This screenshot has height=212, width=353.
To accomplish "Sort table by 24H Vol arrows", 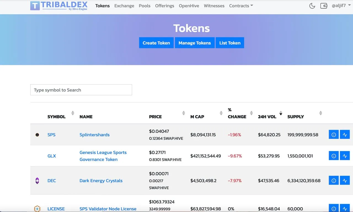I will [x=281, y=113].
